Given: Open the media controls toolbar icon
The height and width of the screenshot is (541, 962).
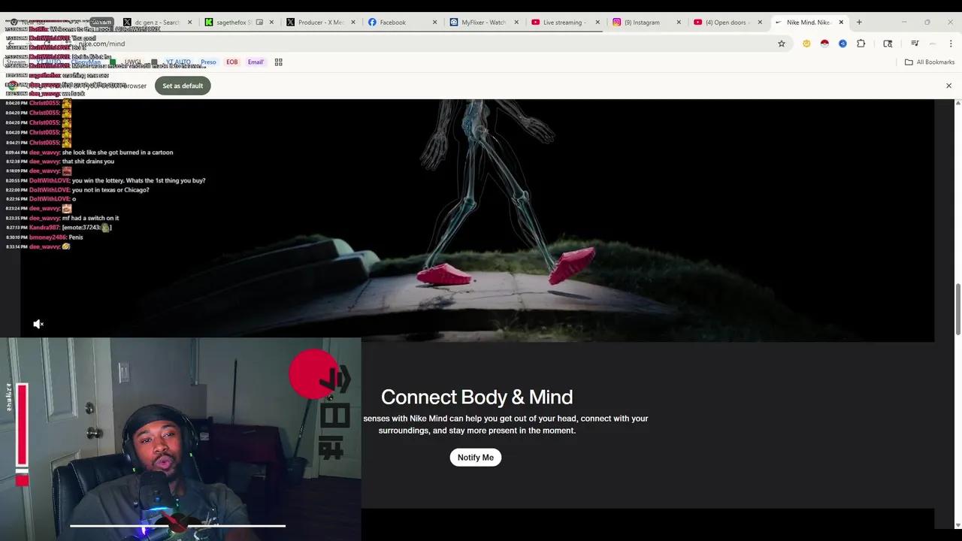Looking at the screenshot, I should (915, 44).
